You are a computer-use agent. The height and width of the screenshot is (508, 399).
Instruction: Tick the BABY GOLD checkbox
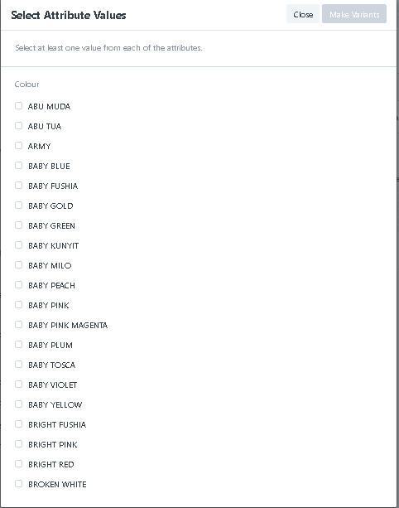18,206
